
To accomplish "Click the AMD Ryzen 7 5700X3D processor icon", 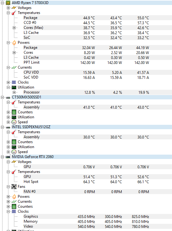I will pyautogui.click(x=8, y=3).
